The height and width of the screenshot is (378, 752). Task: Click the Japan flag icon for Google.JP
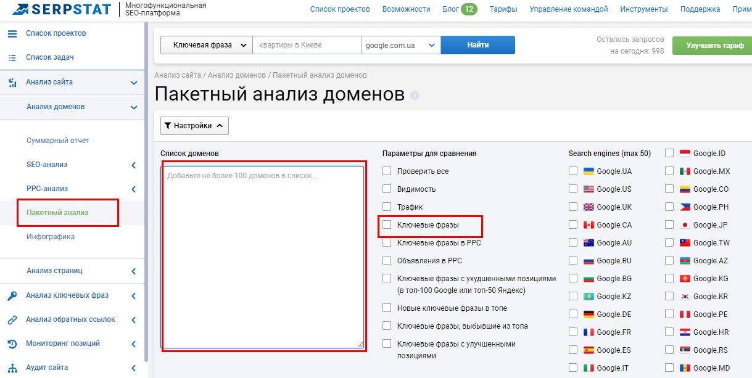click(x=685, y=225)
